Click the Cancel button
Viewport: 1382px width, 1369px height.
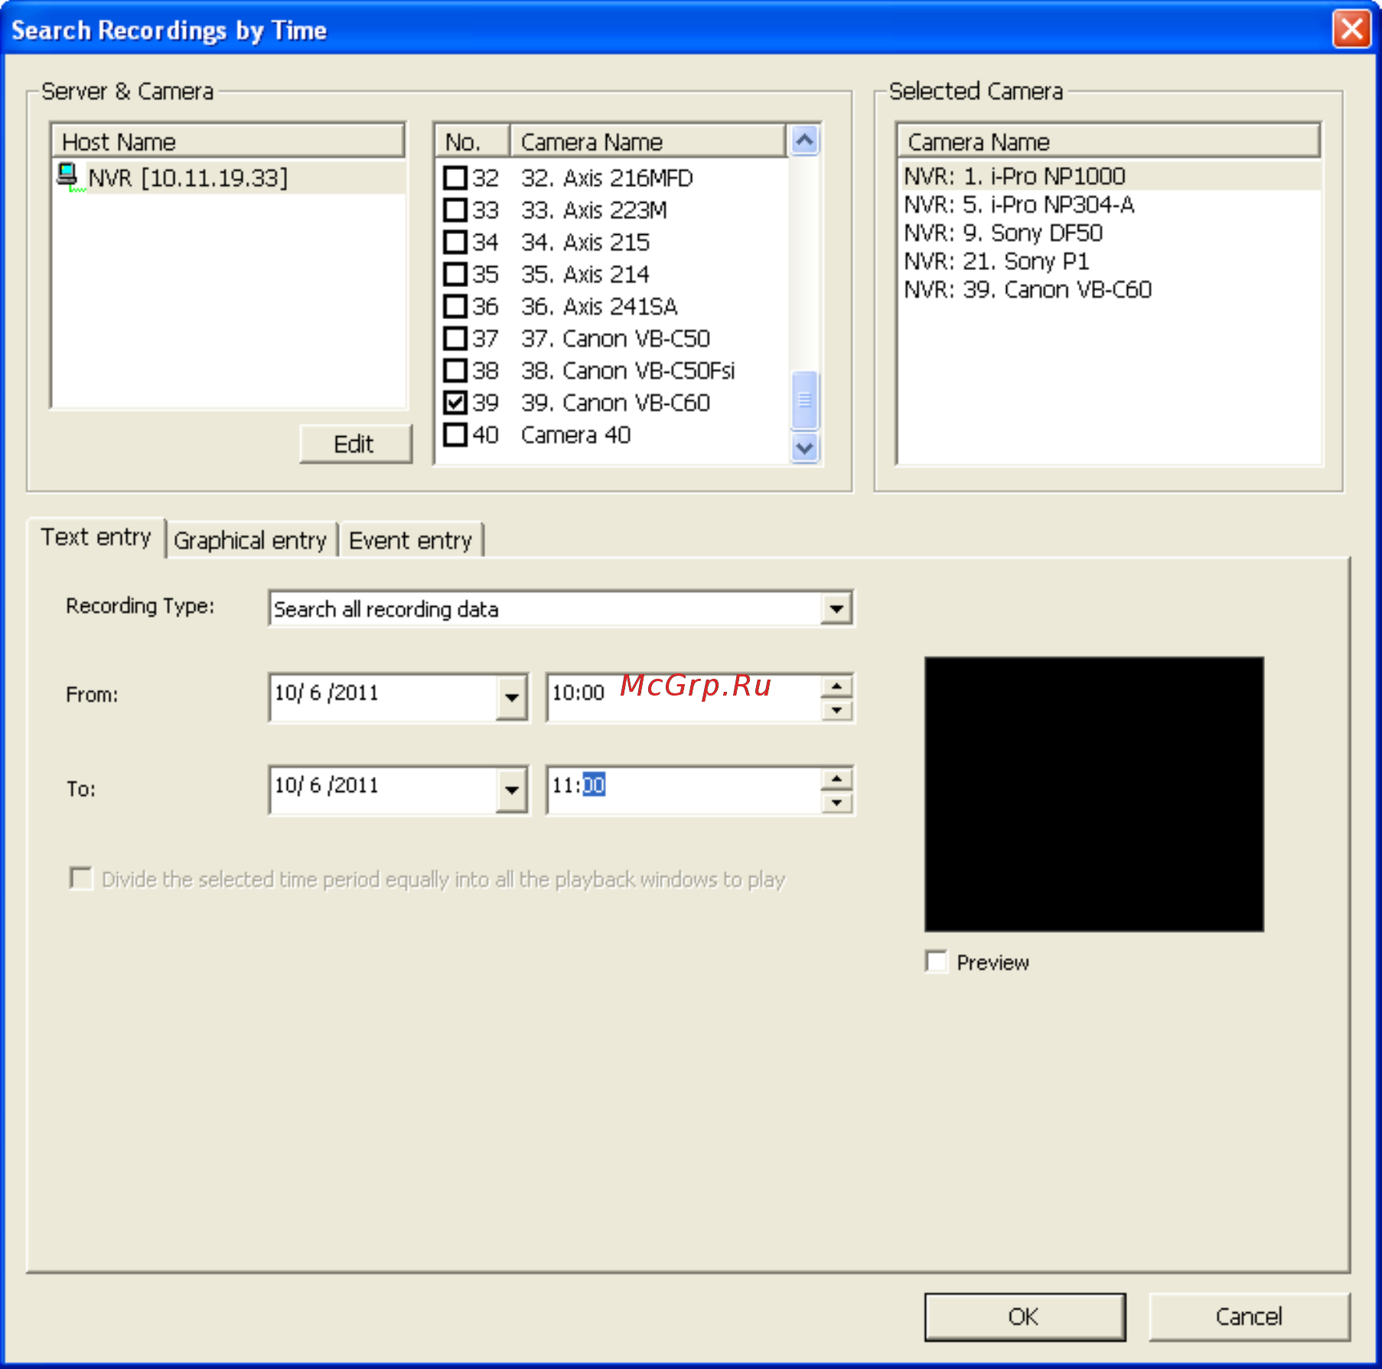1249,1316
